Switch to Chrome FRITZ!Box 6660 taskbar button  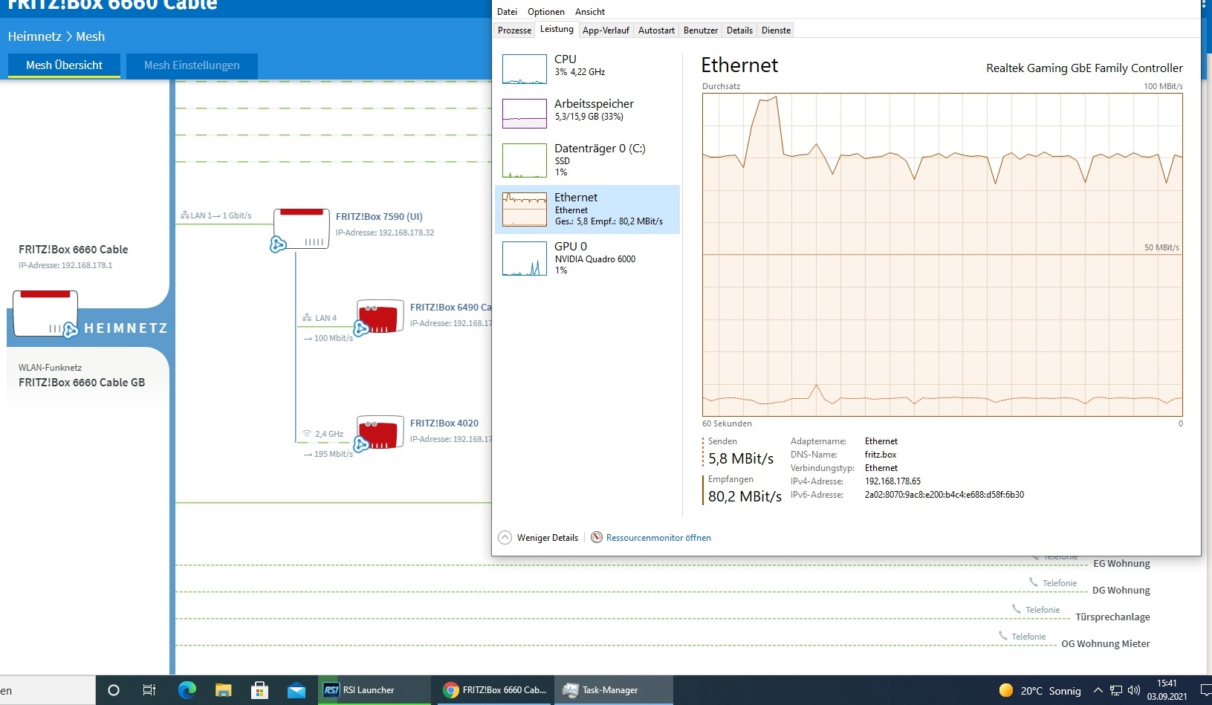tap(496, 690)
